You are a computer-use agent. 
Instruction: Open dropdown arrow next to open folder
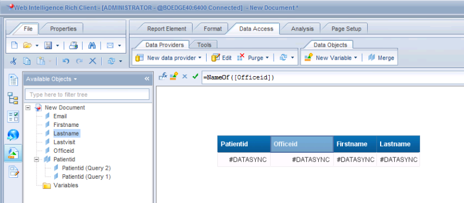coord(37,46)
